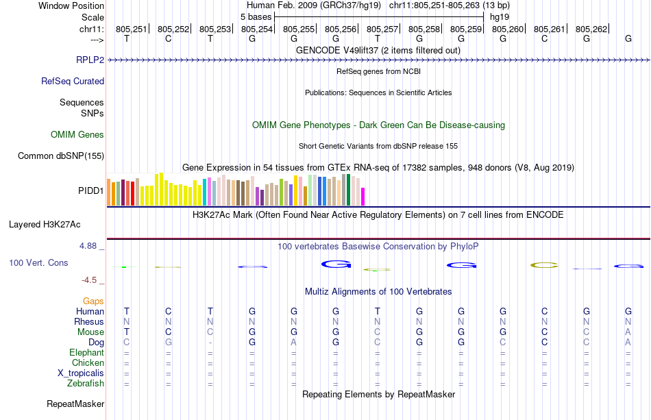Click 'Repeating Elements by RepeatMasker' title
The image size is (651, 420).
(378, 394)
